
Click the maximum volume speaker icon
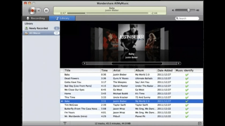click(x=198, y=10)
